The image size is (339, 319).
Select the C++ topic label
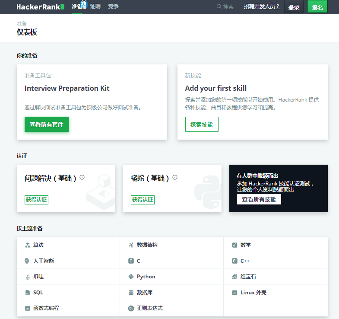[245, 261]
